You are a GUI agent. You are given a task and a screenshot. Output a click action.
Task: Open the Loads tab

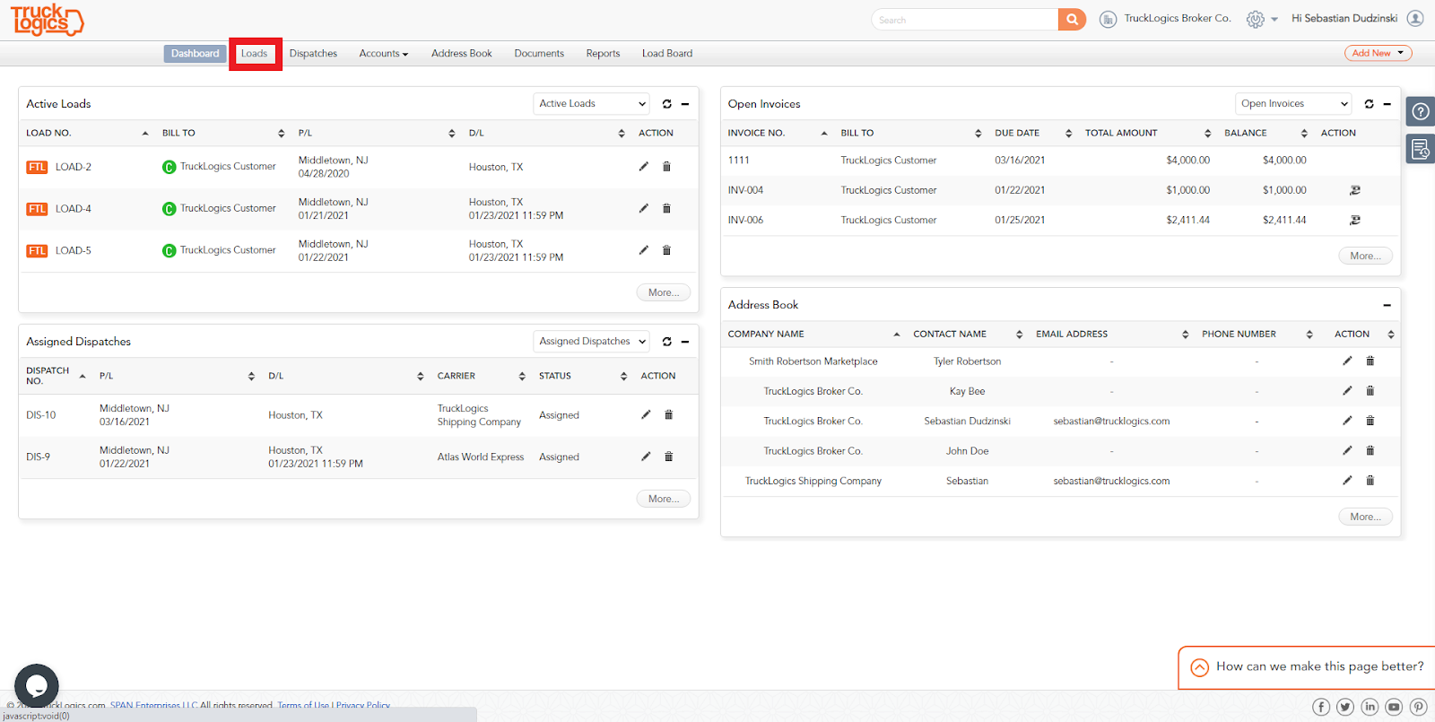click(255, 54)
